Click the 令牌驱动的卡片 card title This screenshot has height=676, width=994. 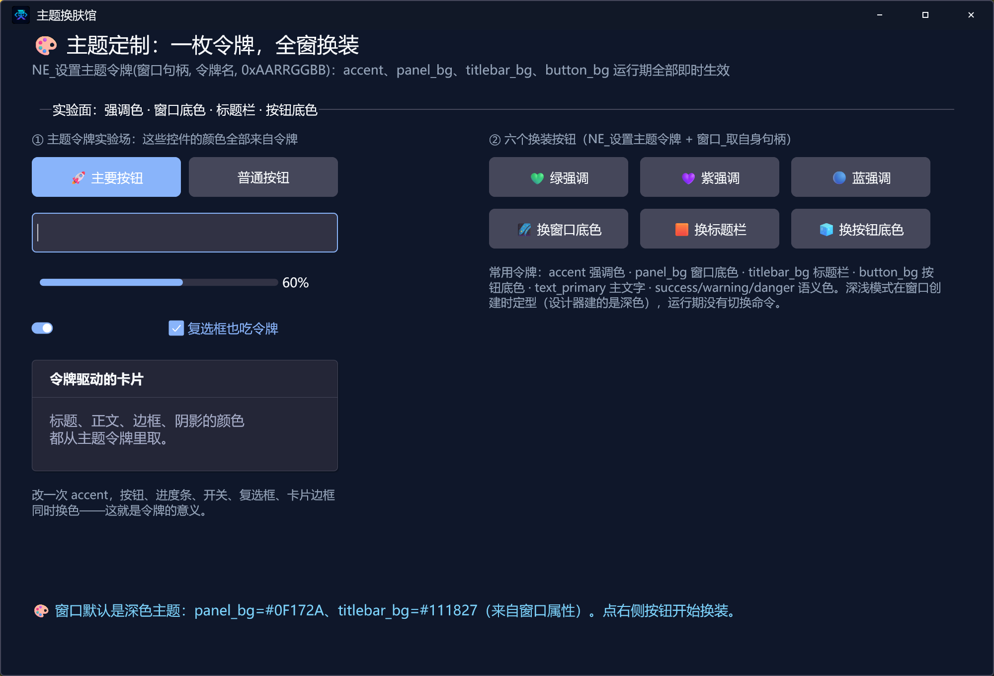tap(96, 379)
